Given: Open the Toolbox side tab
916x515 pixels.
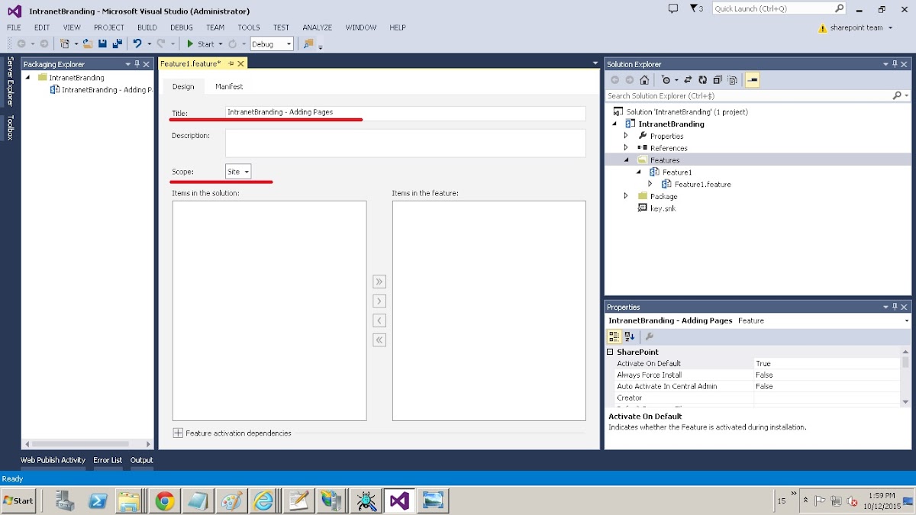Looking at the screenshot, I should 10,127.
